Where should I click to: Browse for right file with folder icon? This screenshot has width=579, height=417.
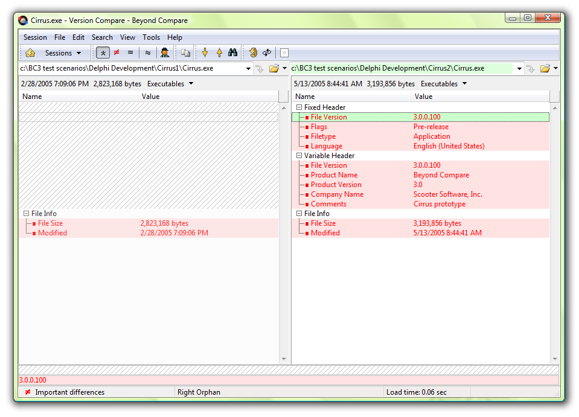tap(545, 69)
